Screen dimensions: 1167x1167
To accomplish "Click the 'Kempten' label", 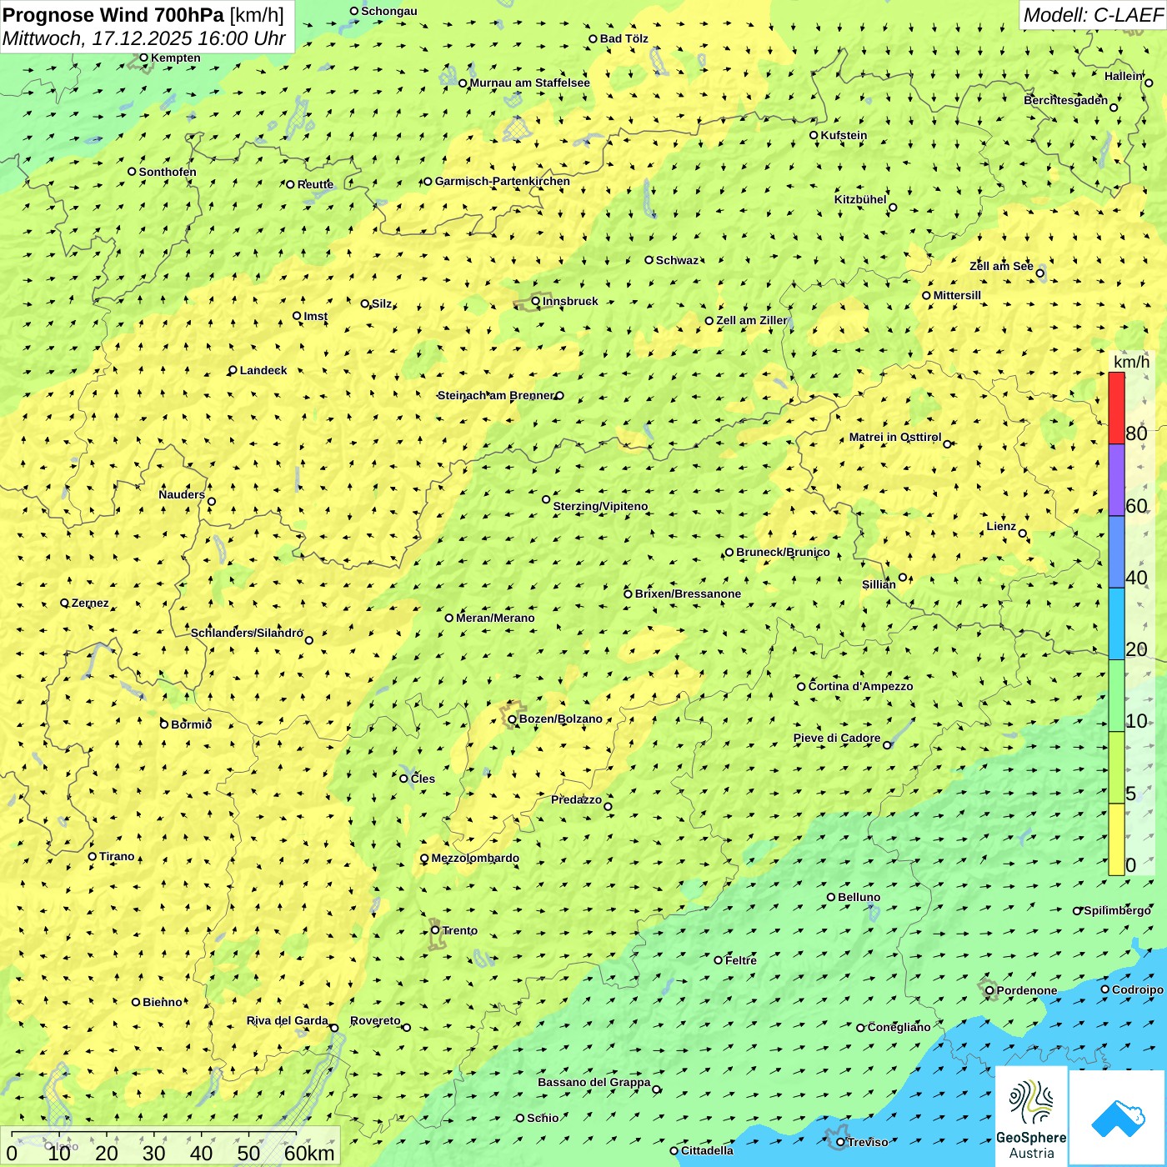I will 175,58.
